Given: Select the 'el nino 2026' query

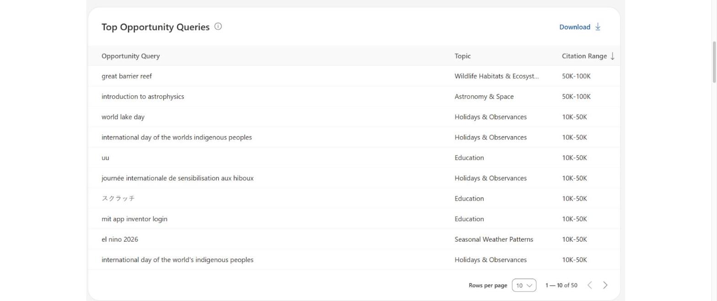Looking at the screenshot, I should click(x=120, y=239).
